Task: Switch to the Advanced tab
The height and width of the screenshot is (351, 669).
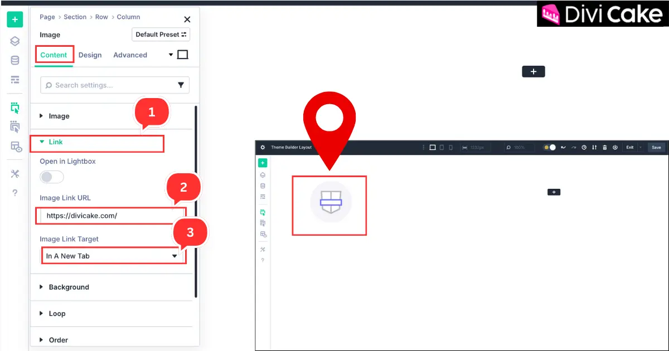Action: click(x=130, y=55)
